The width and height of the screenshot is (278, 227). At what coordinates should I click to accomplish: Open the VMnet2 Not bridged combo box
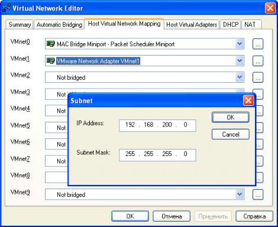[145, 77]
